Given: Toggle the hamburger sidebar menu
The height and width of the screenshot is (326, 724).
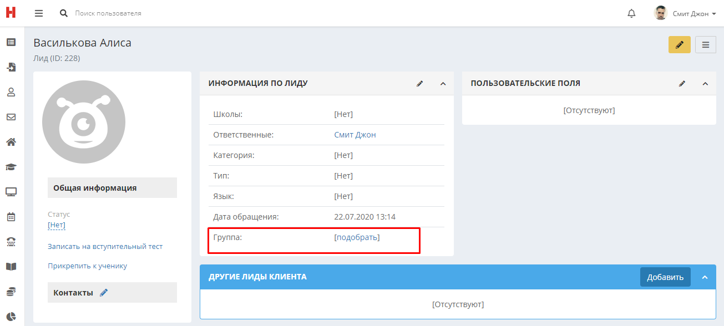Looking at the screenshot, I should [x=39, y=13].
